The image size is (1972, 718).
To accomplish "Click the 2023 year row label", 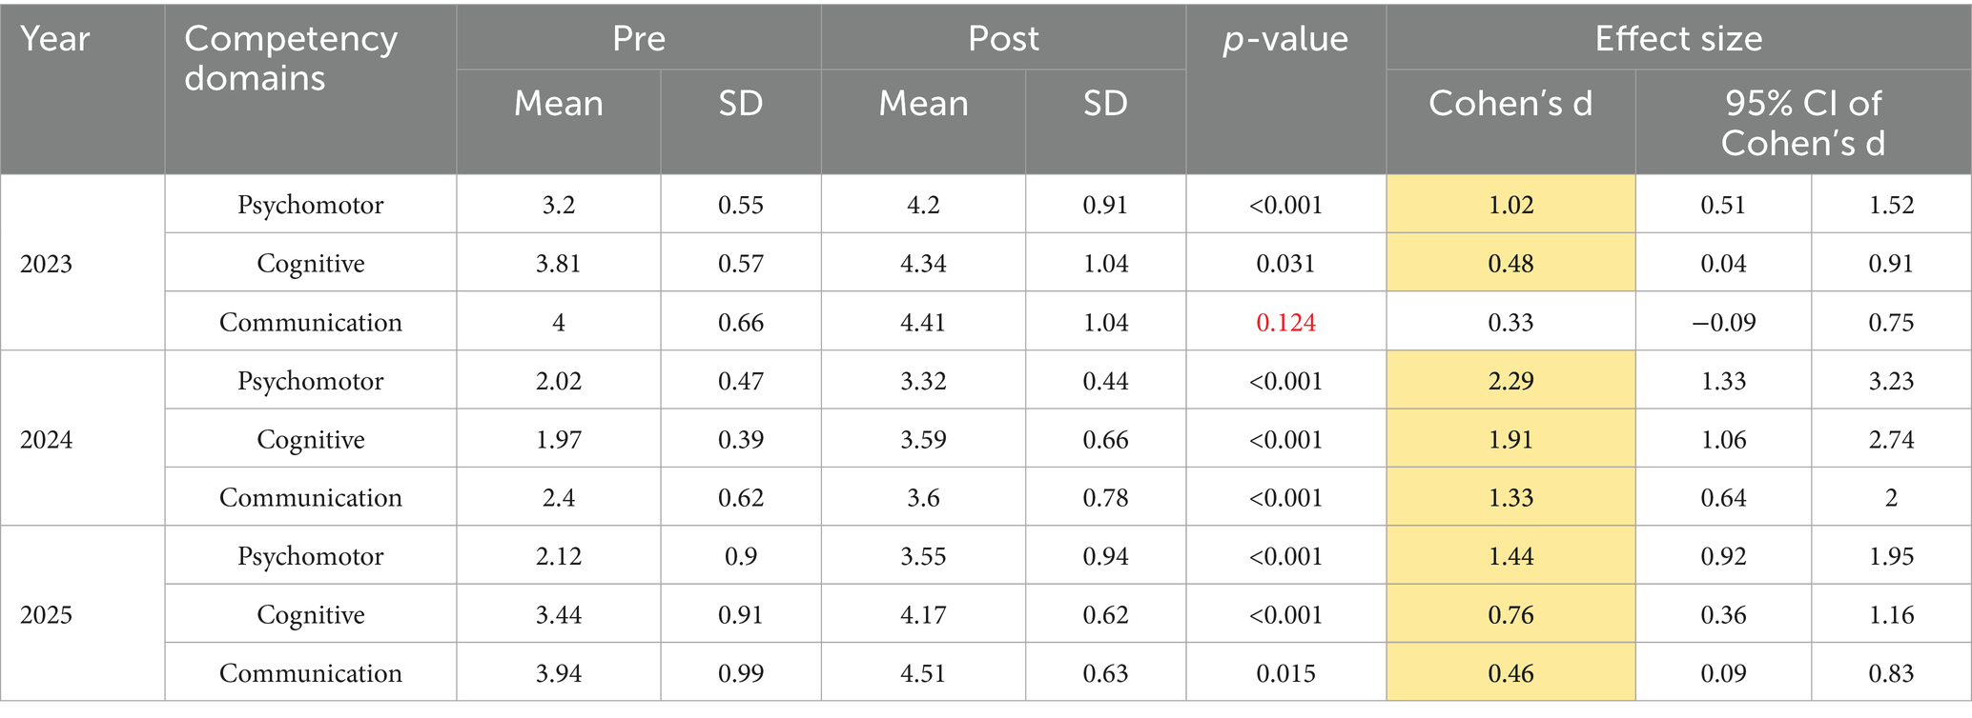I will 47,264.
